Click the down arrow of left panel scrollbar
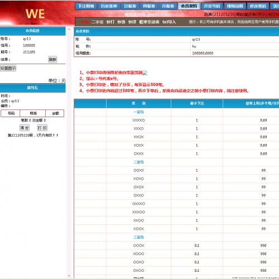This screenshot has height=279, width=279. [69, 276]
